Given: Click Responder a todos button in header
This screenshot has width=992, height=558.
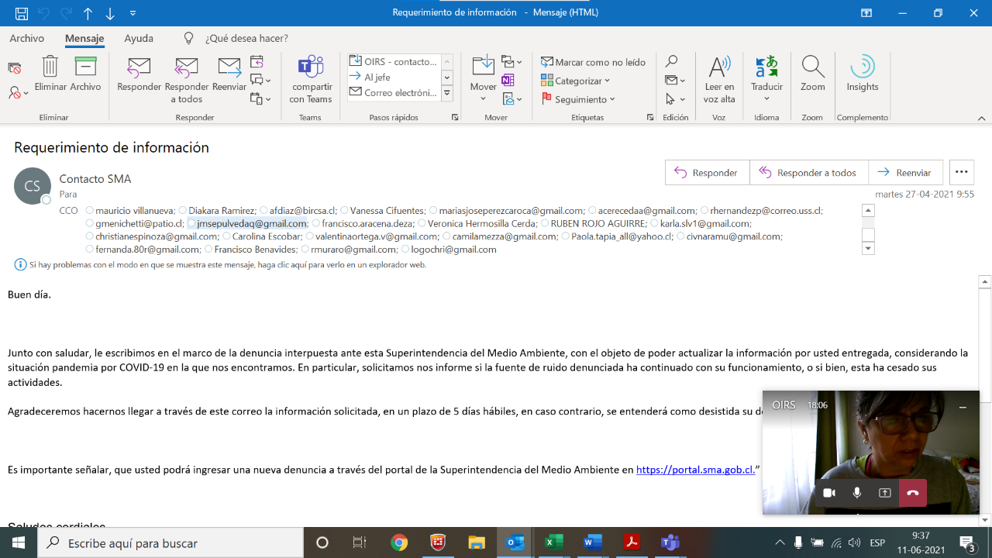Looking at the screenshot, I should pyautogui.click(x=808, y=173).
